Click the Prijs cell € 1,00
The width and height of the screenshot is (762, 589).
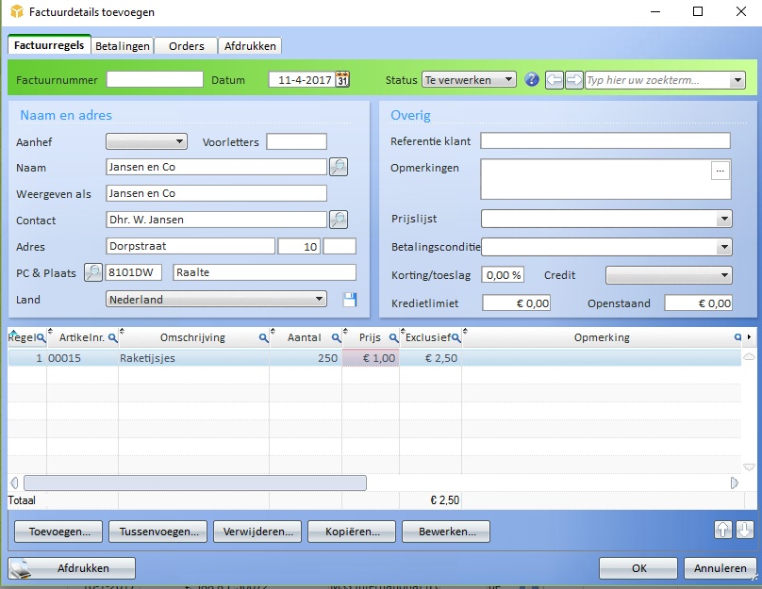(371, 358)
